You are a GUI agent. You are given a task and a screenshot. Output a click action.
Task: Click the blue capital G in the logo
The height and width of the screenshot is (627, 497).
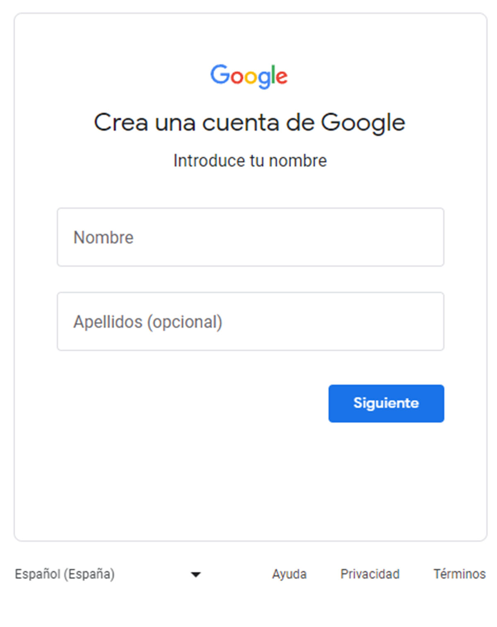pos(220,75)
